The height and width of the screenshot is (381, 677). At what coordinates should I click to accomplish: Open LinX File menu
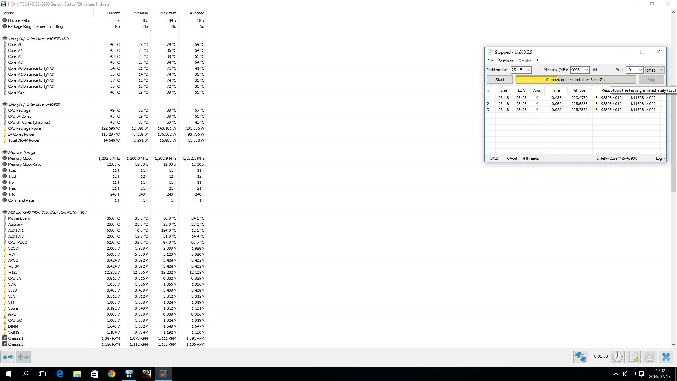pyautogui.click(x=490, y=61)
